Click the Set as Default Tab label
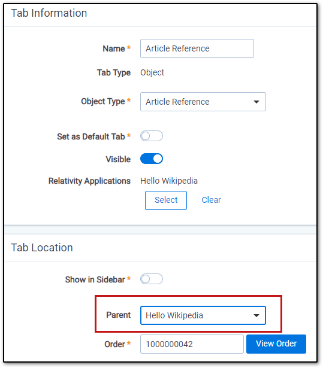The image size is (323, 368). (x=90, y=136)
